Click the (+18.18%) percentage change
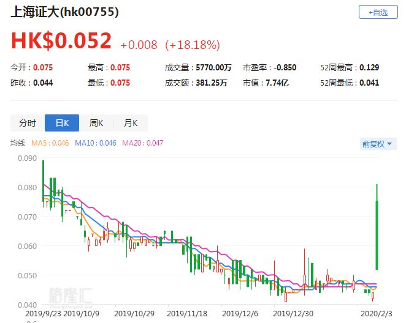Image resolution: width=406 pixels, height=323 pixels. click(x=193, y=45)
